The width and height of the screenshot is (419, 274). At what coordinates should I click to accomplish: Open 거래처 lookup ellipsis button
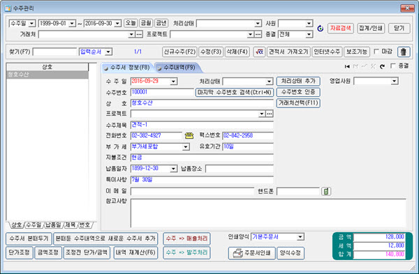139,34
